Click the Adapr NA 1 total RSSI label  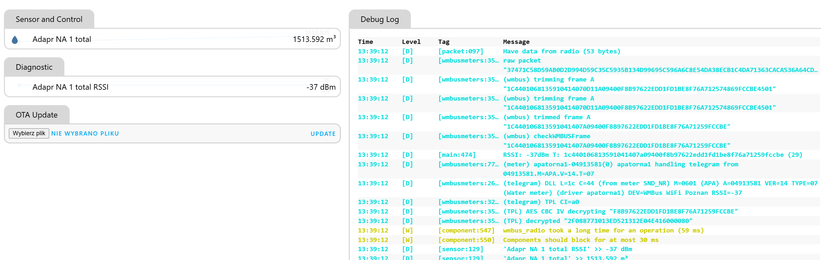point(70,87)
